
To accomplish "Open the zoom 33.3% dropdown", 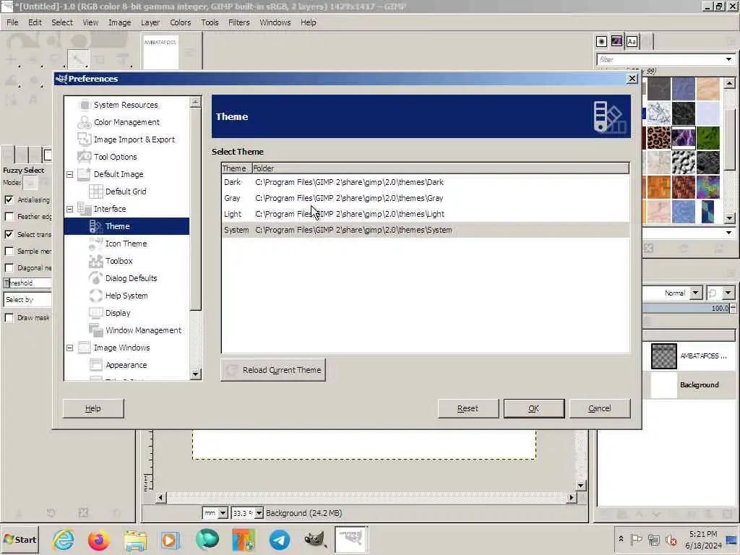I will coord(247,513).
